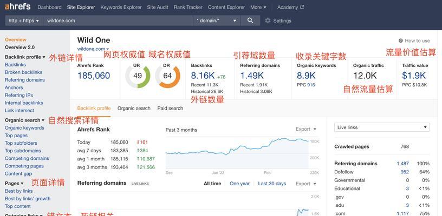Expand the wildone.com domain dropdown
The image size is (442, 216).
pos(93,49)
